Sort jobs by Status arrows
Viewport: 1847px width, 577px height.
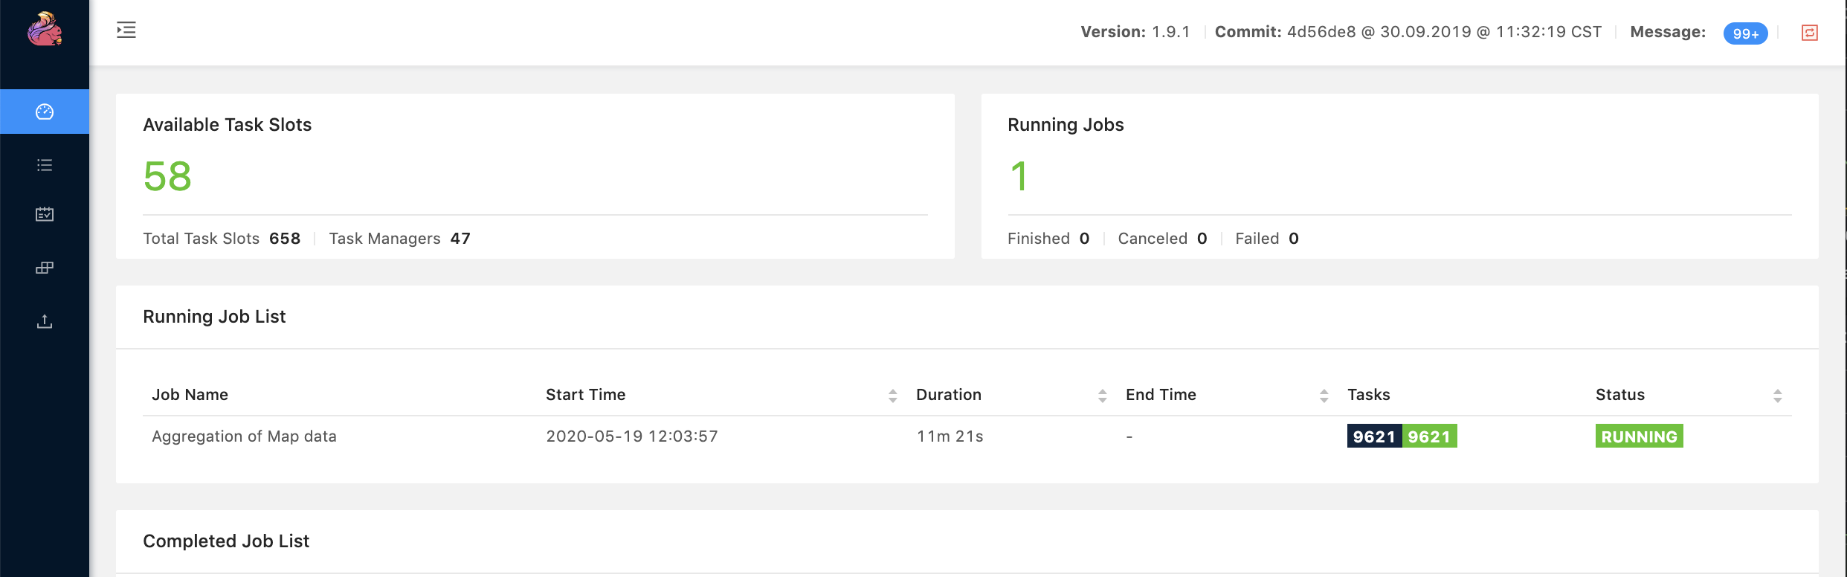(x=1777, y=396)
